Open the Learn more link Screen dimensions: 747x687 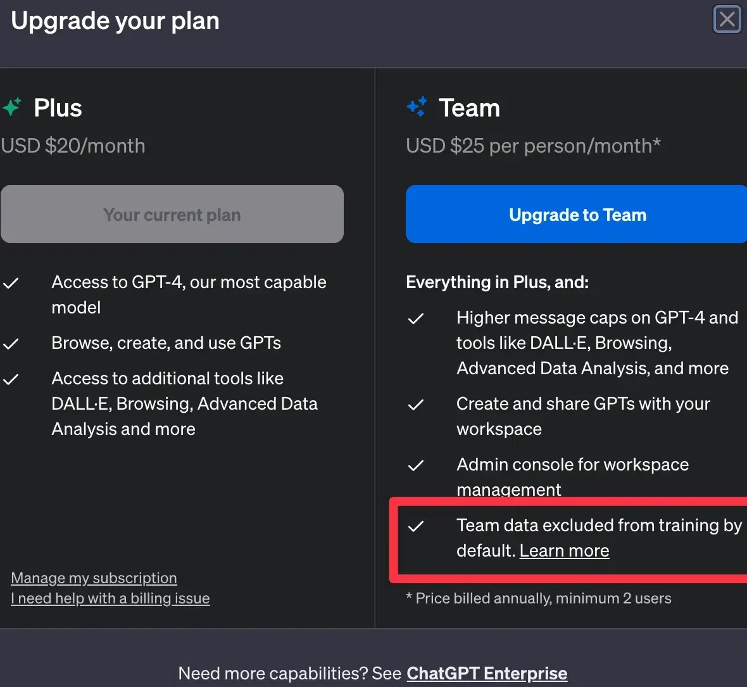coord(564,551)
